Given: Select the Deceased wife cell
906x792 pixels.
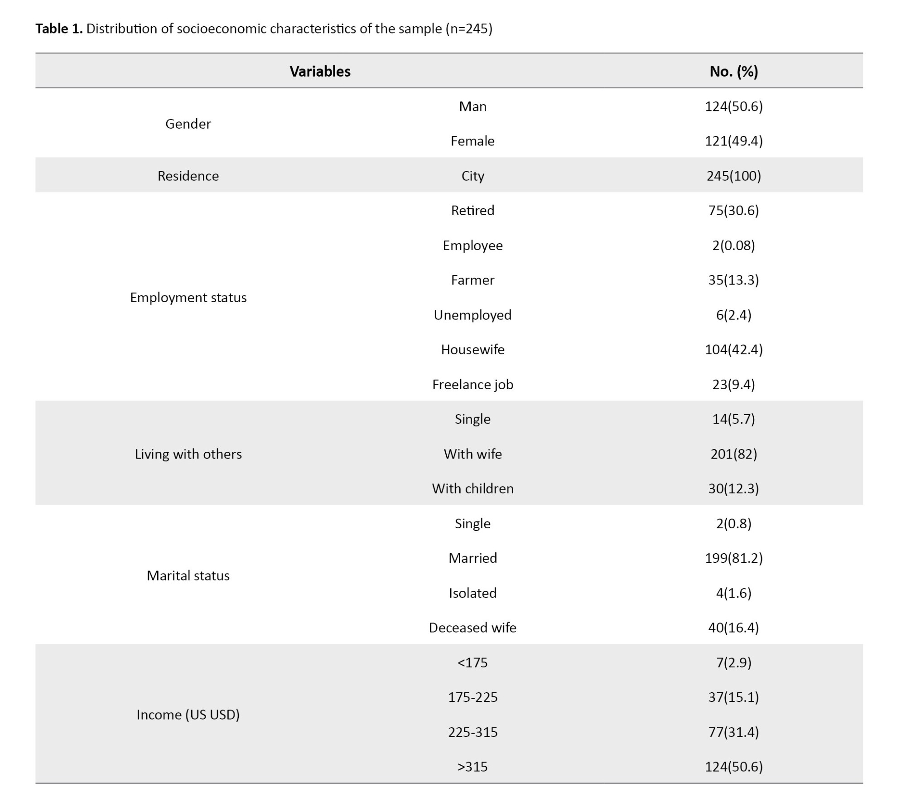Looking at the screenshot, I should 472,628.
